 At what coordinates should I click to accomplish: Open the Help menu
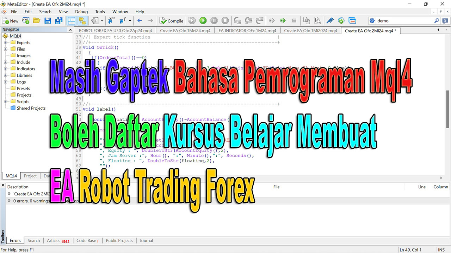click(x=140, y=12)
